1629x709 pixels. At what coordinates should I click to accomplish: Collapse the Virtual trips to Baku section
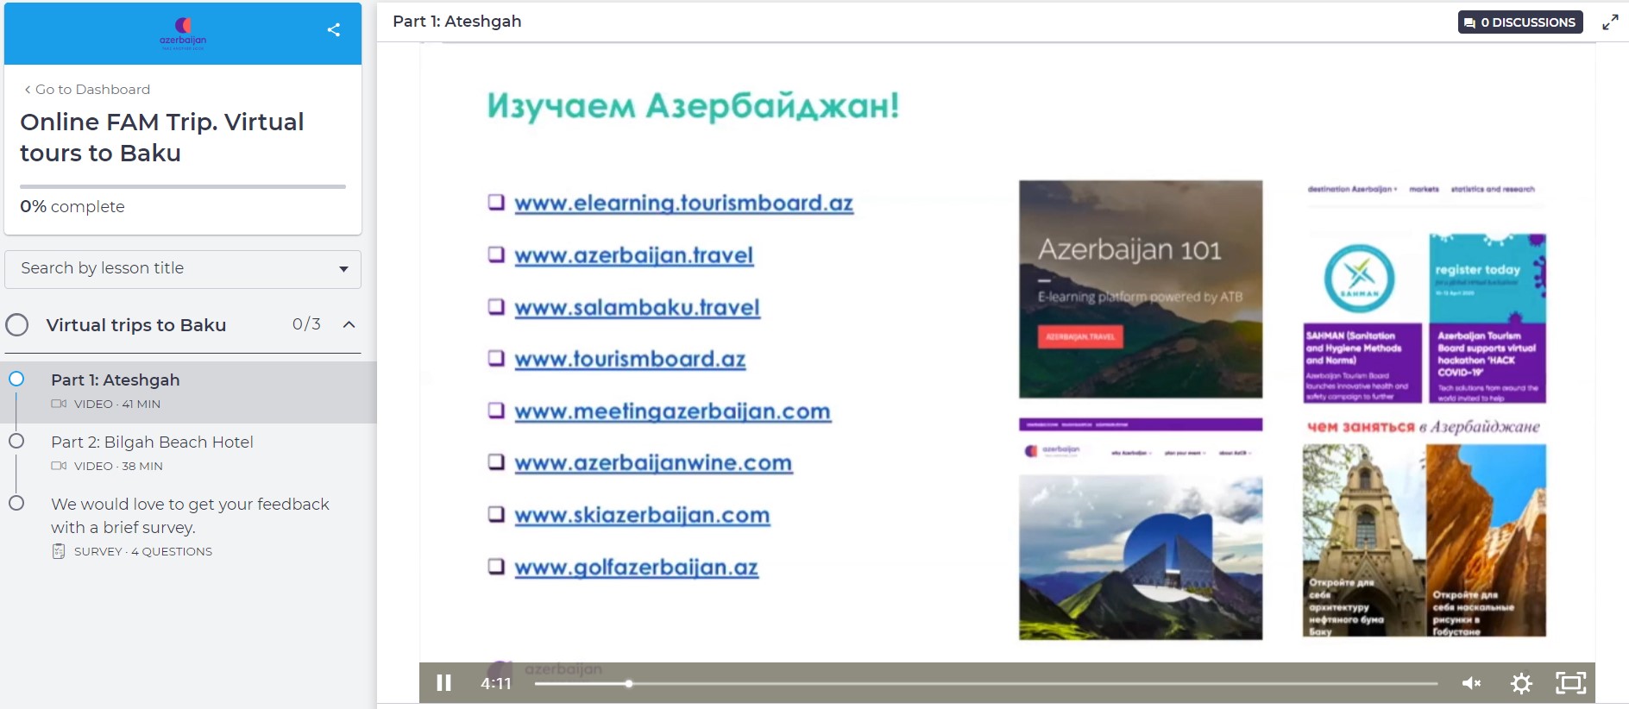[349, 324]
